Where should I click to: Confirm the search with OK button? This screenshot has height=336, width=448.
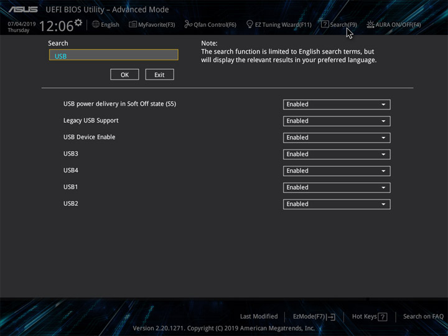124,75
